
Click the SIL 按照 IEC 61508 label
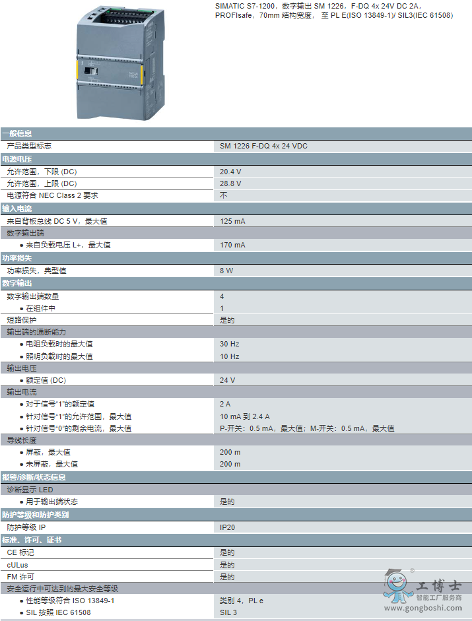click(x=58, y=612)
